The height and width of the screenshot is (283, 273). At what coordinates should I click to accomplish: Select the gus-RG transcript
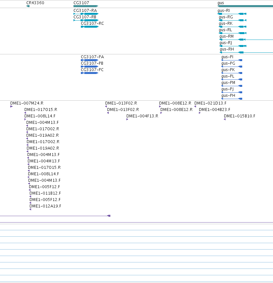233,20
